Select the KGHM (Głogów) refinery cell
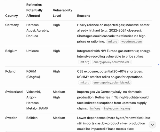 [33, 74]
